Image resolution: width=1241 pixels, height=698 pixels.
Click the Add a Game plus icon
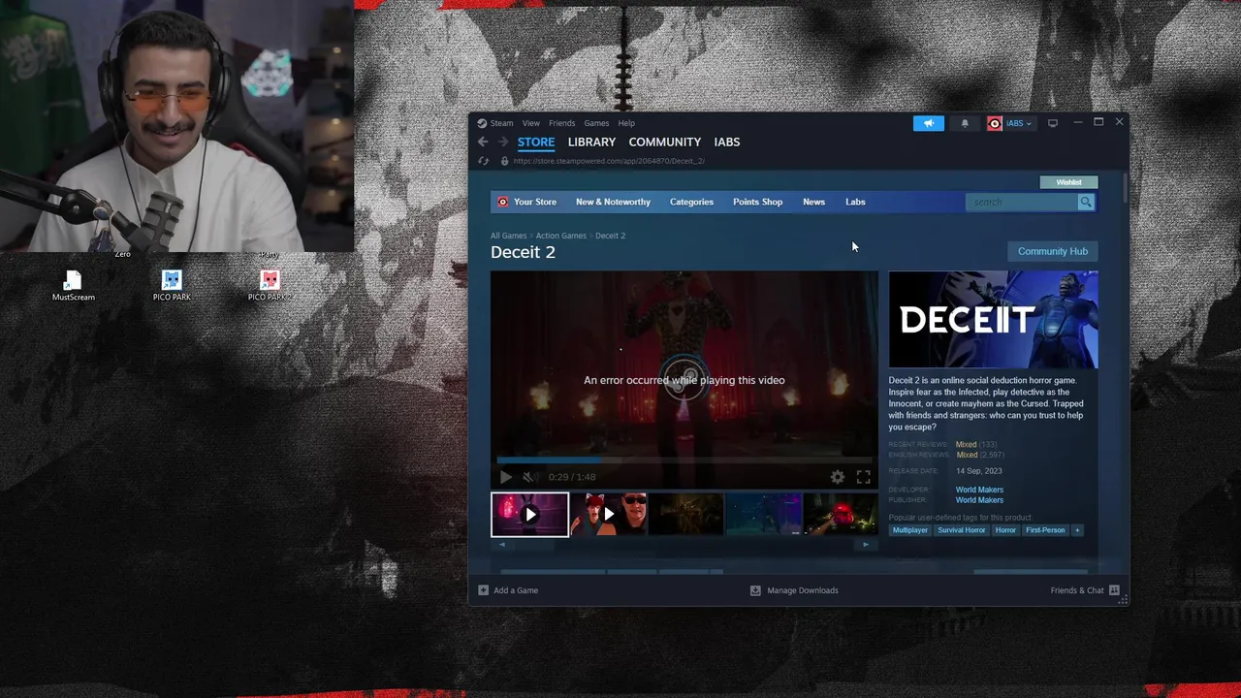[x=483, y=590]
